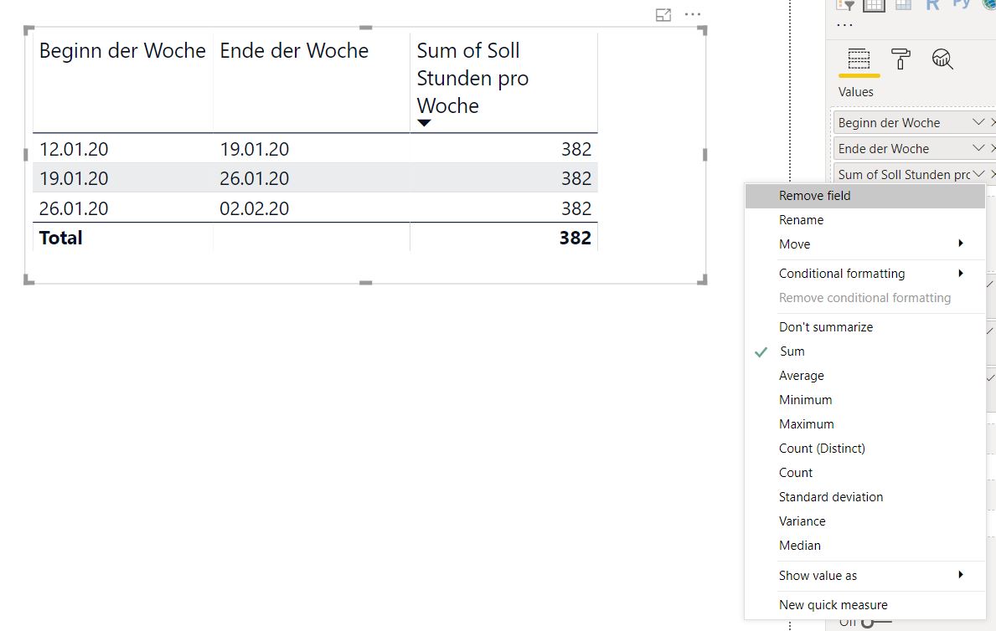Choose Rename in the context menu
The image size is (996, 631).
coord(865,219)
